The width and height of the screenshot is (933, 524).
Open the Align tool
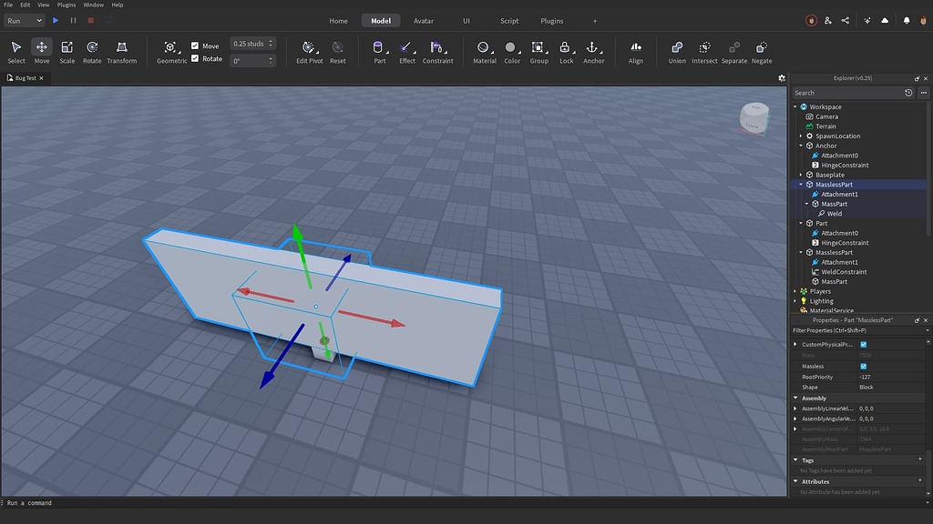pyautogui.click(x=635, y=52)
